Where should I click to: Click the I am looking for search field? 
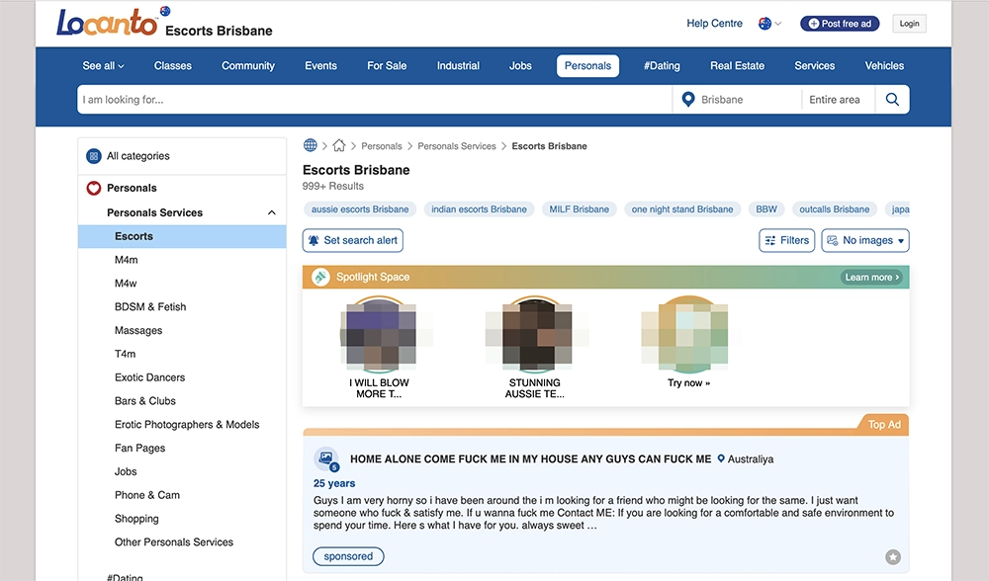pos(375,100)
